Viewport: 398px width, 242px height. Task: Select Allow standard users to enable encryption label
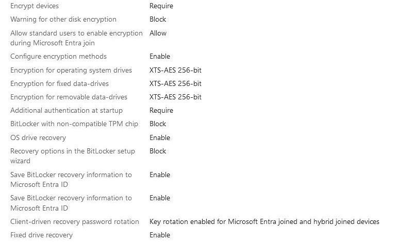point(76,38)
